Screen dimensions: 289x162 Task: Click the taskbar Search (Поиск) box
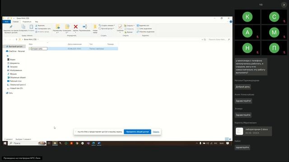pos(27,143)
